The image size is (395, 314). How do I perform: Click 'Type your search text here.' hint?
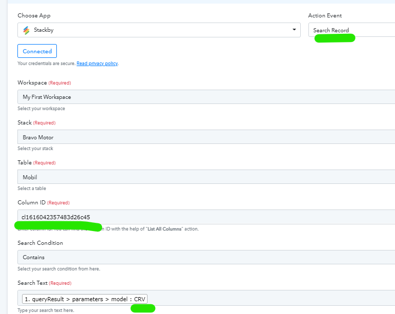46,310
